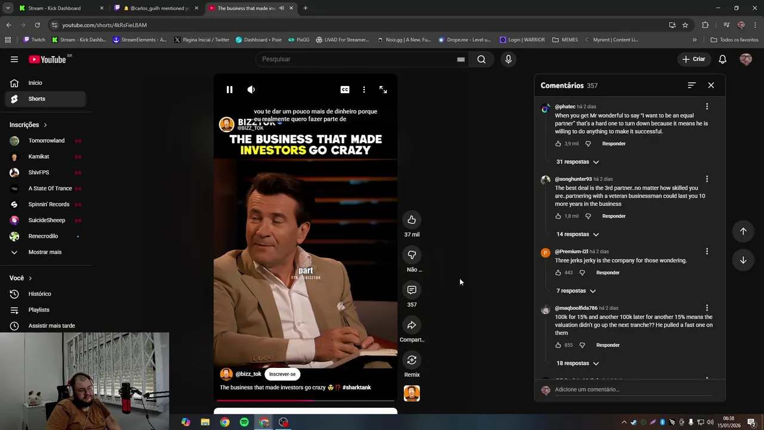Open the YouTube account avatar menu
The width and height of the screenshot is (764, 430).
[745, 59]
